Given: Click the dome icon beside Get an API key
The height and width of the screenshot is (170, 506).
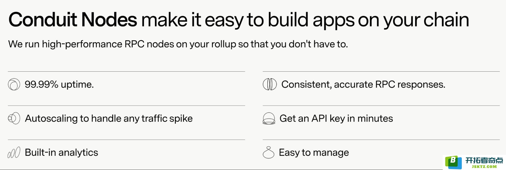Looking at the screenshot, I should [x=269, y=118].
